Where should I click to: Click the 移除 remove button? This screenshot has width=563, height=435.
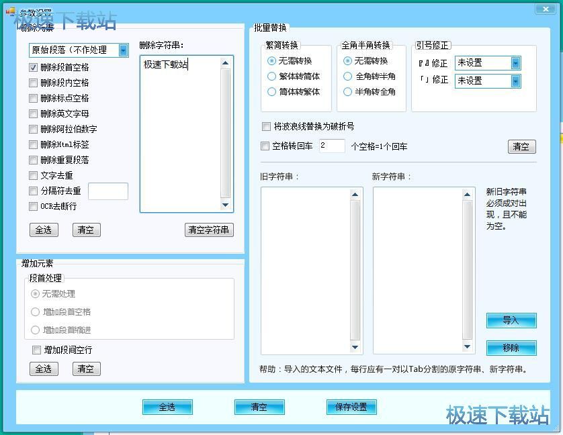(511, 348)
